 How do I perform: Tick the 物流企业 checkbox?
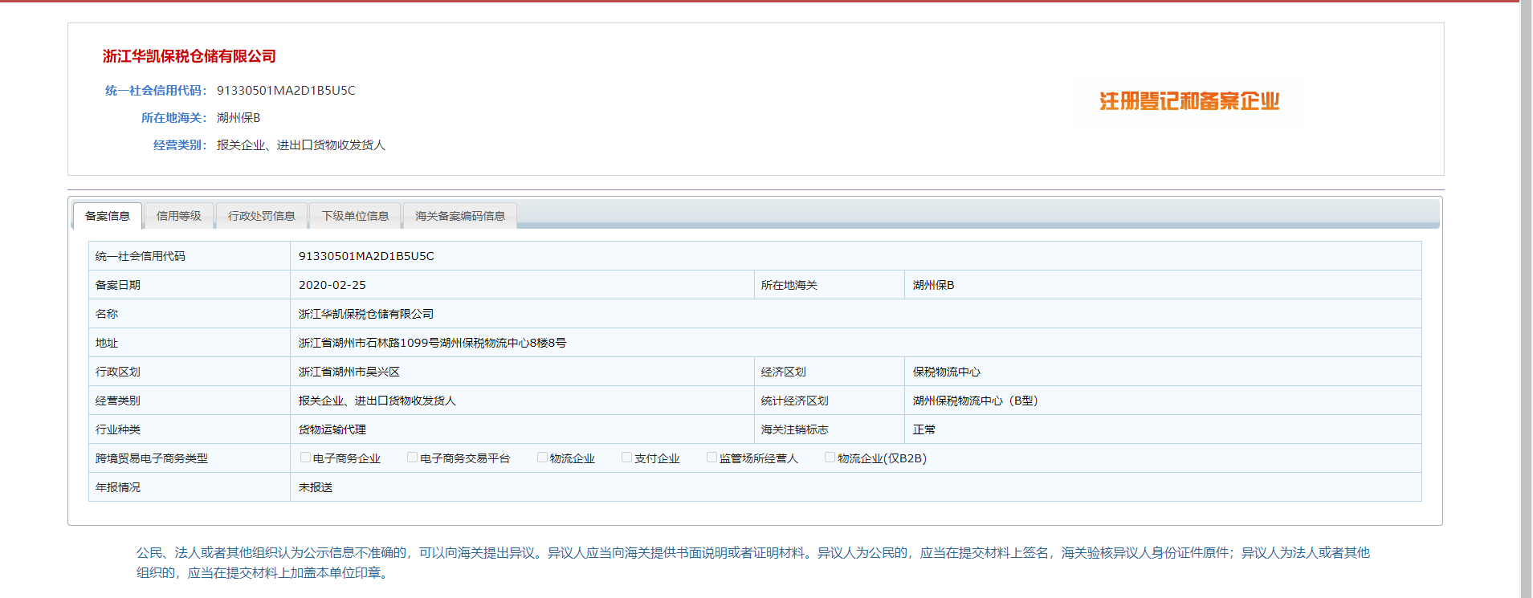point(542,458)
